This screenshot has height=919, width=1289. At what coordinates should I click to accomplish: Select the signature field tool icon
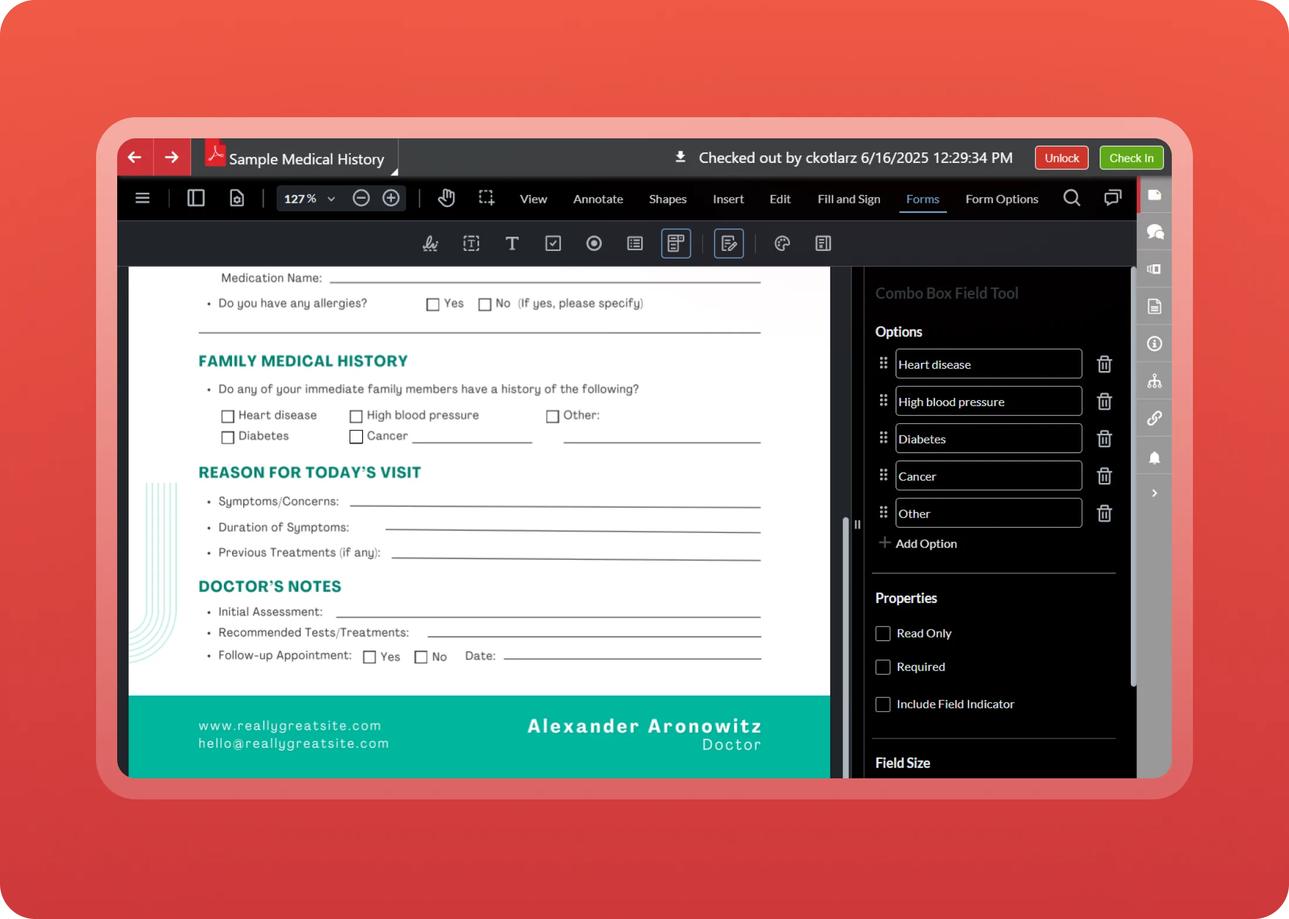pyautogui.click(x=430, y=243)
